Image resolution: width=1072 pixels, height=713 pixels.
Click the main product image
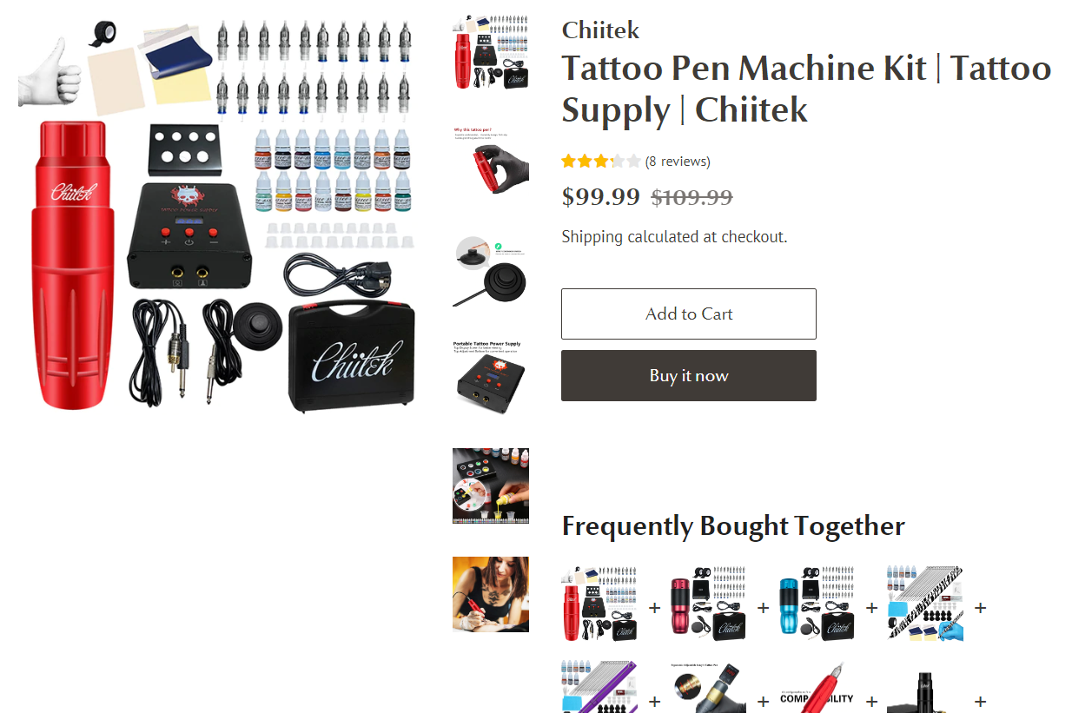coord(217,213)
